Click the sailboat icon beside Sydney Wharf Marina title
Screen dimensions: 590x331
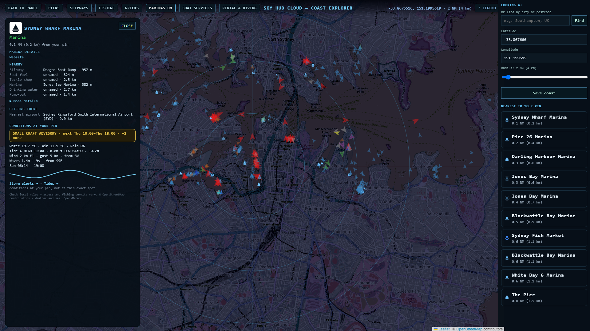15,28
